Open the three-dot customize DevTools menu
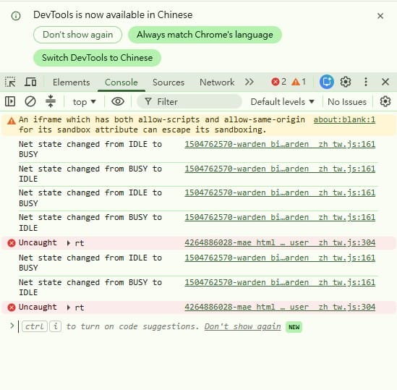Image resolution: width=397 pixels, height=390 pixels. coord(366,82)
